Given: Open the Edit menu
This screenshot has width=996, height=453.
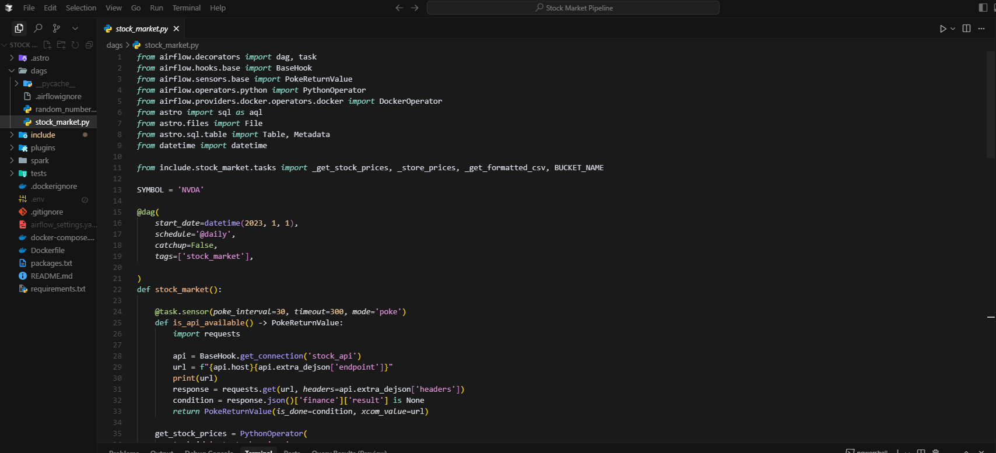Looking at the screenshot, I should coord(50,8).
